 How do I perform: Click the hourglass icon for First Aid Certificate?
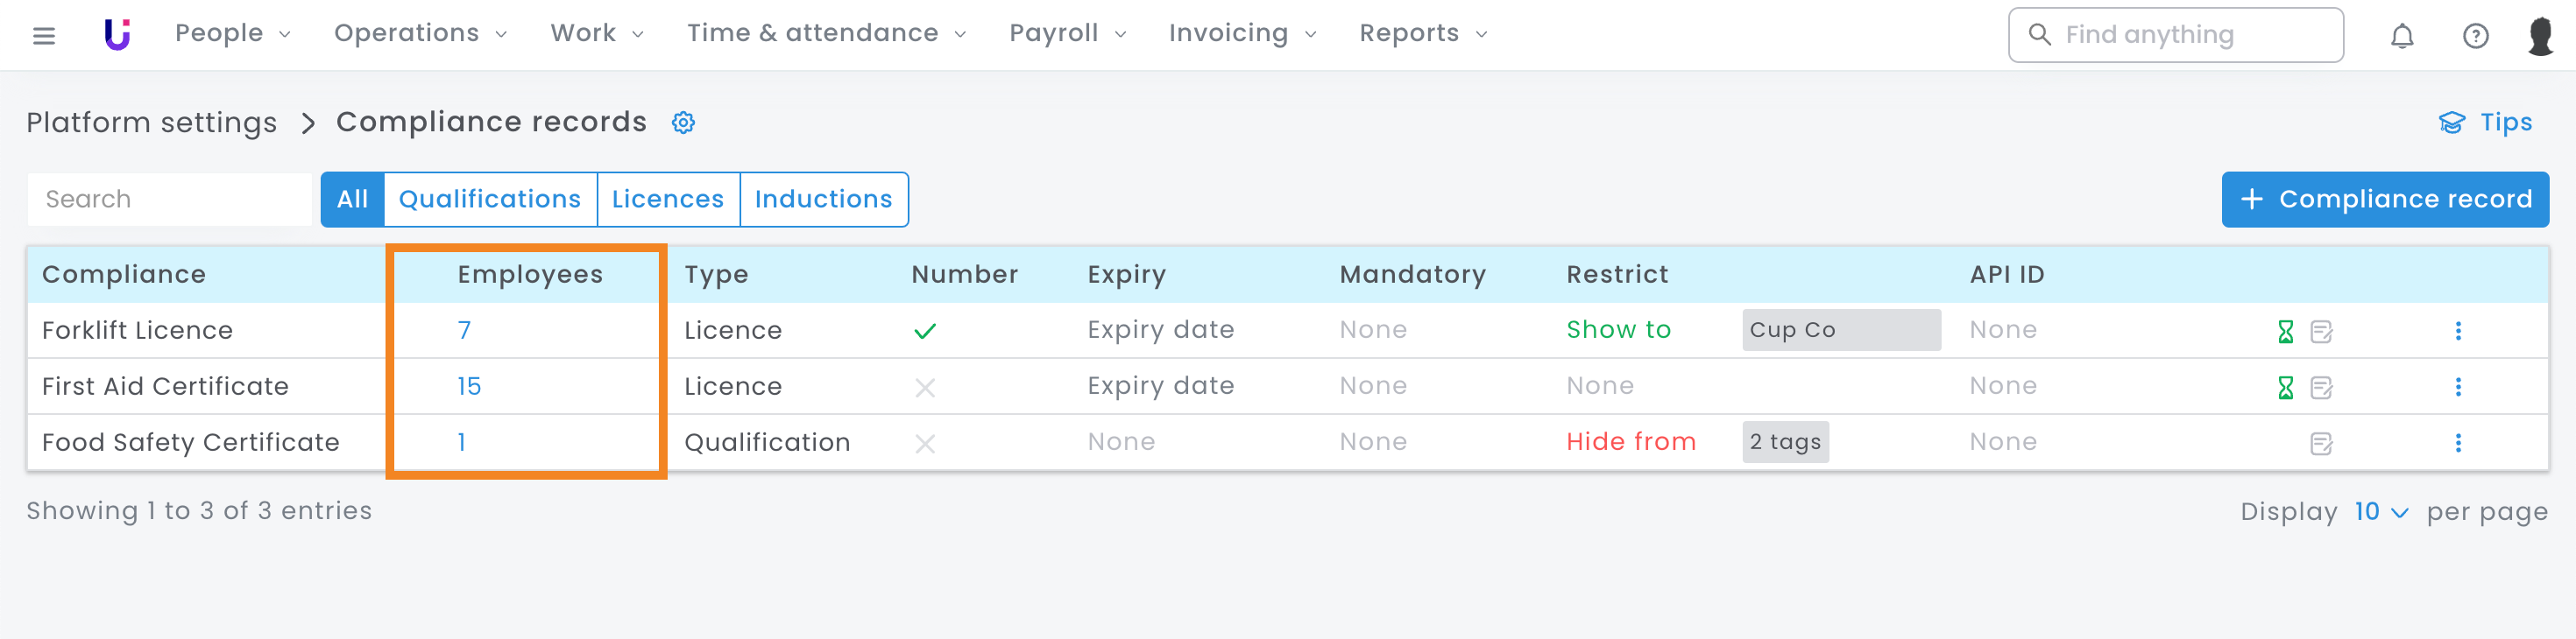2285,388
